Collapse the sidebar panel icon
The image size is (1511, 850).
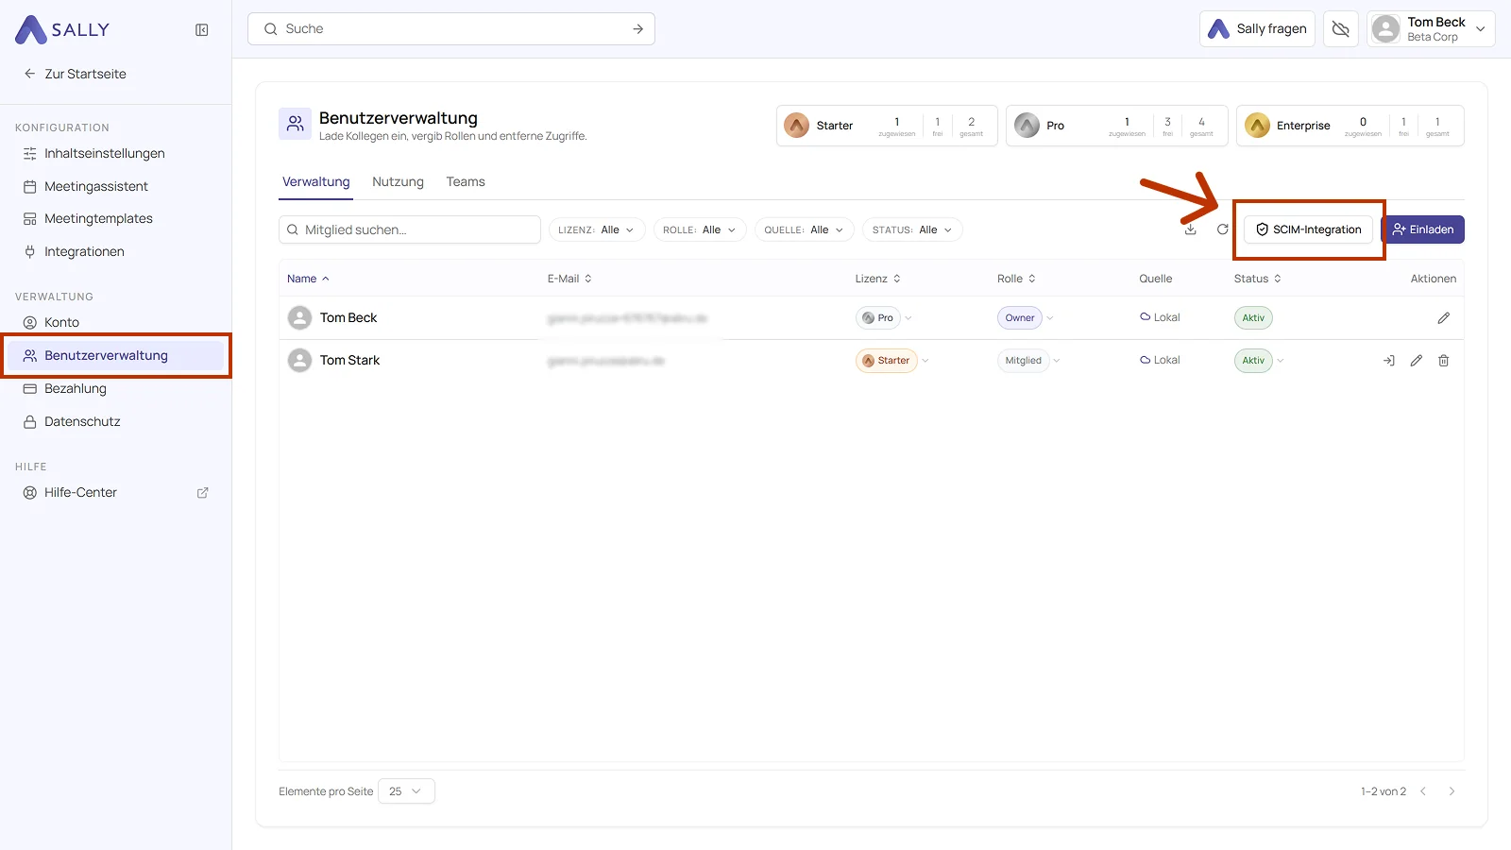(x=202, y=30)
